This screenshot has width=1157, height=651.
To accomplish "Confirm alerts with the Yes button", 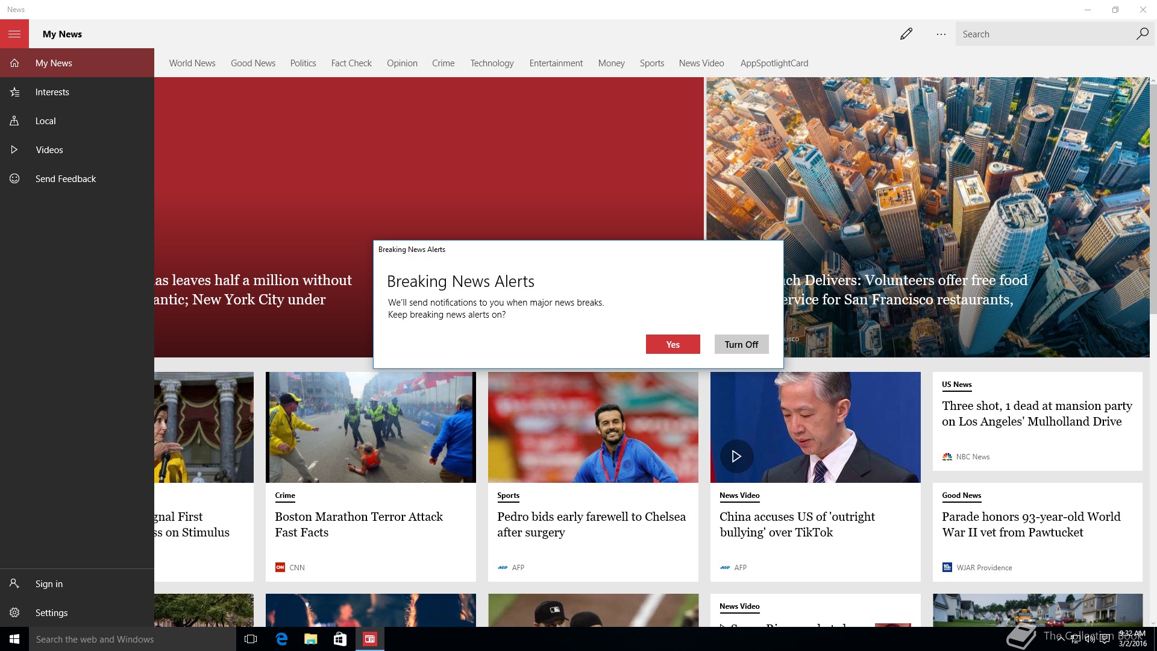I will tap(673, 344).
